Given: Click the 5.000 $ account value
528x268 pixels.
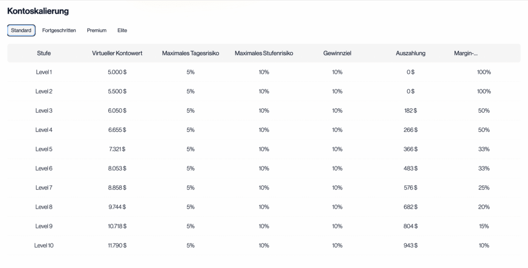Looking at the screenshot, I should (x=117, y=72).
